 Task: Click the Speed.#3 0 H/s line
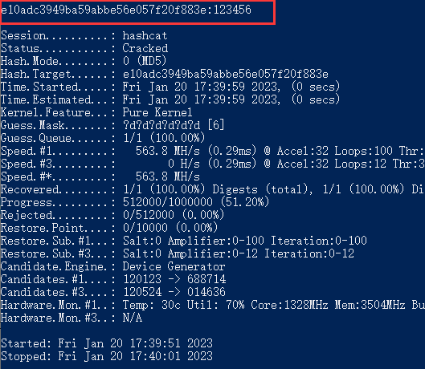(212, 164)
